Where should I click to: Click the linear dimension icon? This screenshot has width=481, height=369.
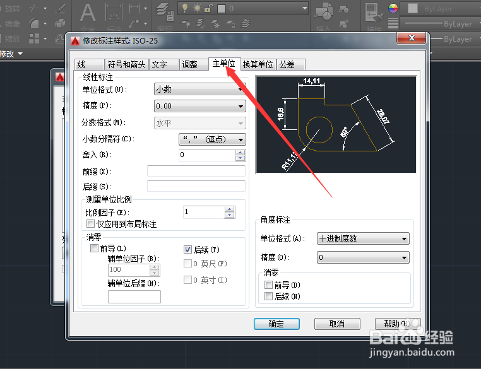point(134,9)
